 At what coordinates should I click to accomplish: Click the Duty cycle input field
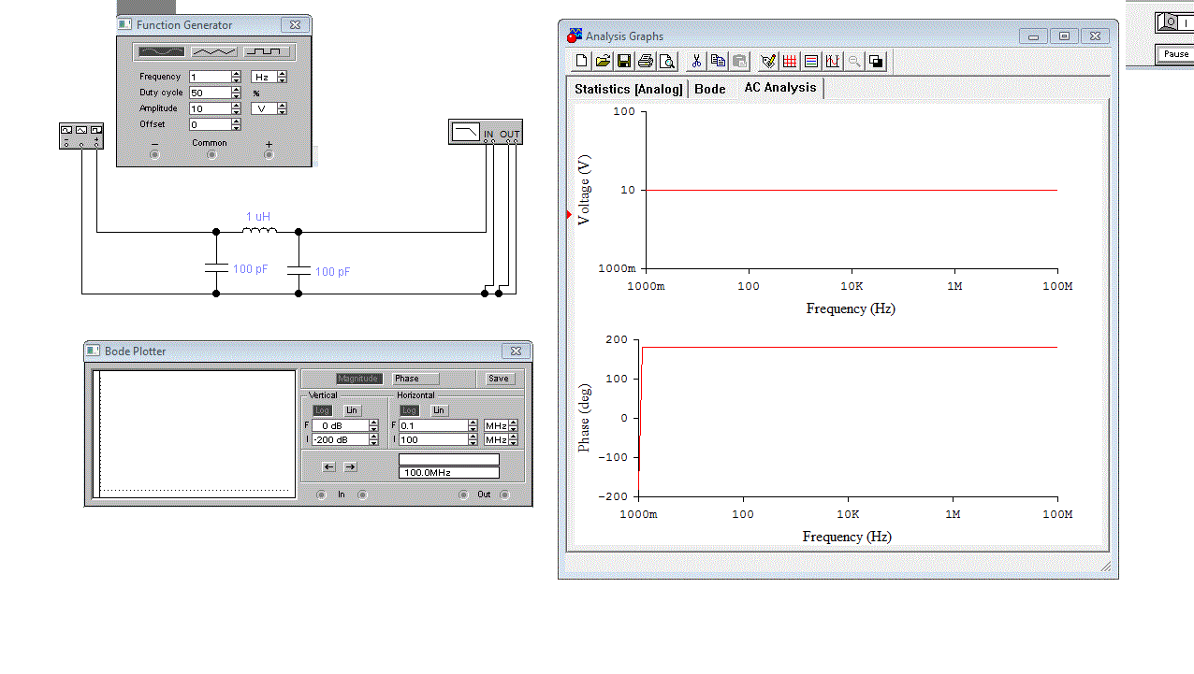(210, 93)
